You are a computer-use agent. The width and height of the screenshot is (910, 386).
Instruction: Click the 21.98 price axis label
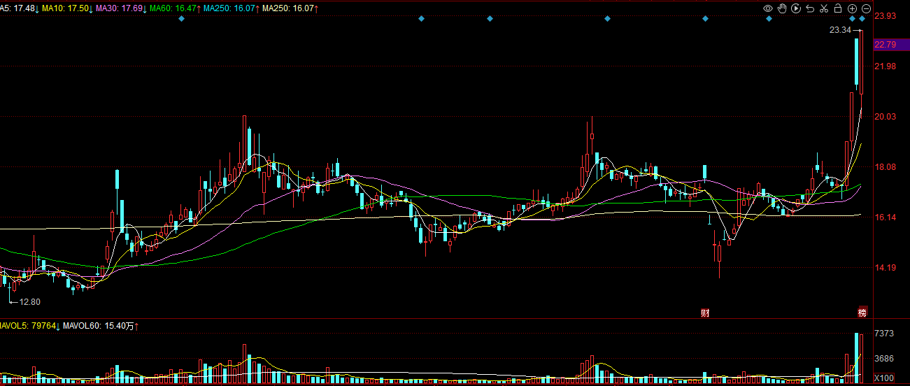[x=886, y=66]
